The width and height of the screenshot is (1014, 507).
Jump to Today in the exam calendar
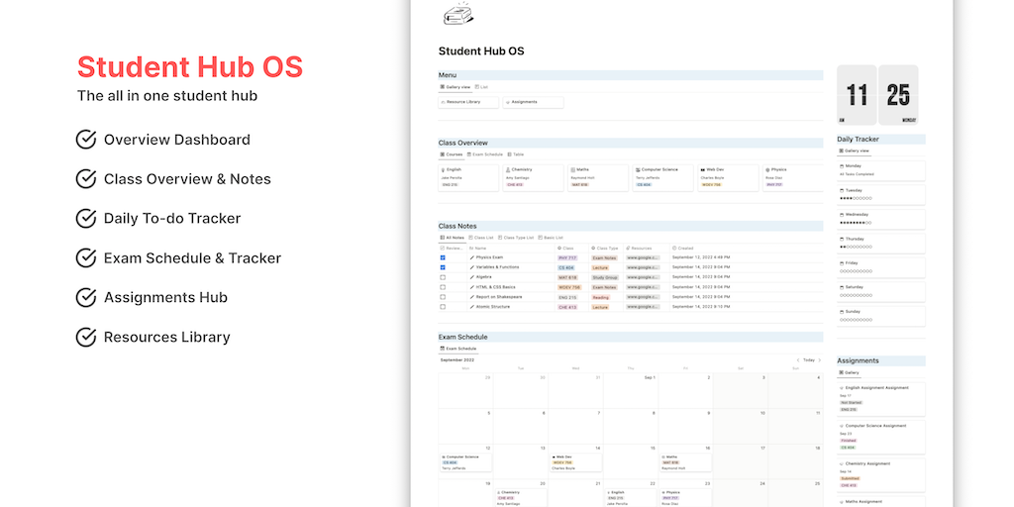click(x=809, y=360)
